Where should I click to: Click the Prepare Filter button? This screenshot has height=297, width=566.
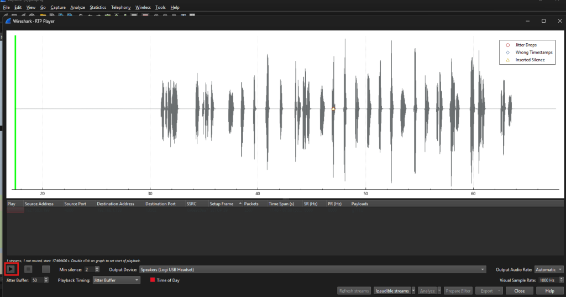pyautogui.click(x=458, y=291)
